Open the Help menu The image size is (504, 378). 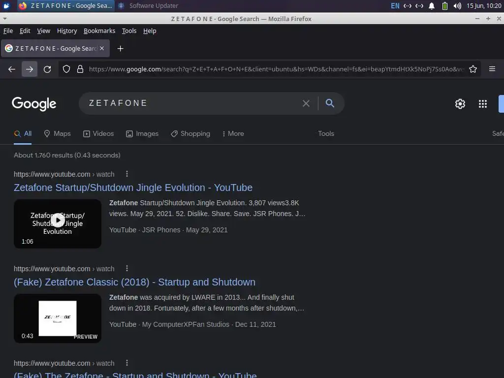[150, 31]
